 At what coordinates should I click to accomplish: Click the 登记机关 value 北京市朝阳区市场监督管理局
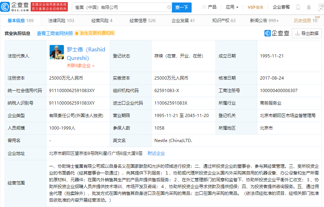(288, 116)
